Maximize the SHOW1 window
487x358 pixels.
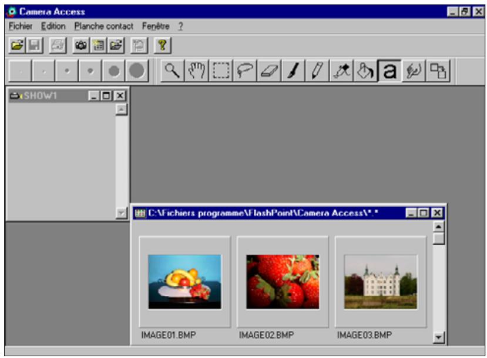[x=106, y=96]
